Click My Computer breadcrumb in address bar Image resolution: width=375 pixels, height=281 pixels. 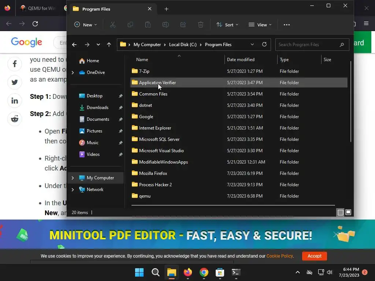click(147, 45)
